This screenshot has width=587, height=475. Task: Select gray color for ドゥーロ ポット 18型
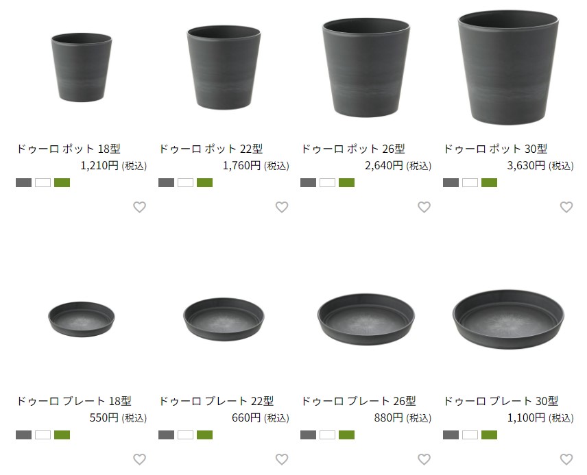pos(23,182)
